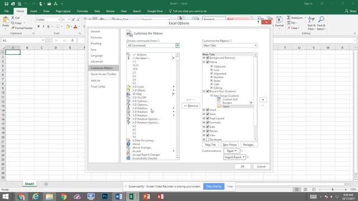Confirm Excel Options with OK
Viewport: 358px width, 201px height.
(242, 166)
